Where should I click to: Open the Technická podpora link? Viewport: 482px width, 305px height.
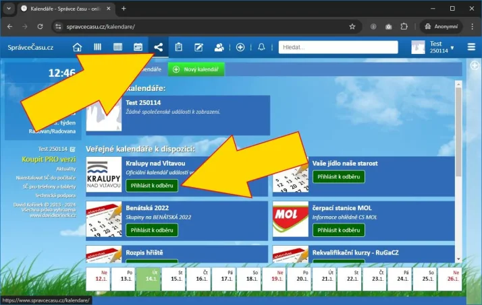click(x=55, y=195)
